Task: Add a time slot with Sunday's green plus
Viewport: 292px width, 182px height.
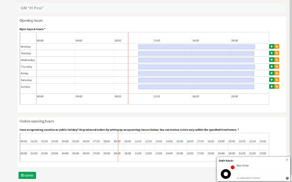Action: 271,86
